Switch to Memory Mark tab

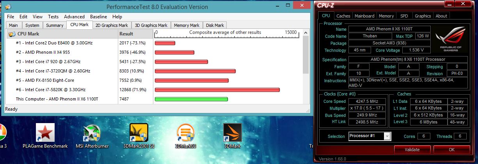point(187,25)
